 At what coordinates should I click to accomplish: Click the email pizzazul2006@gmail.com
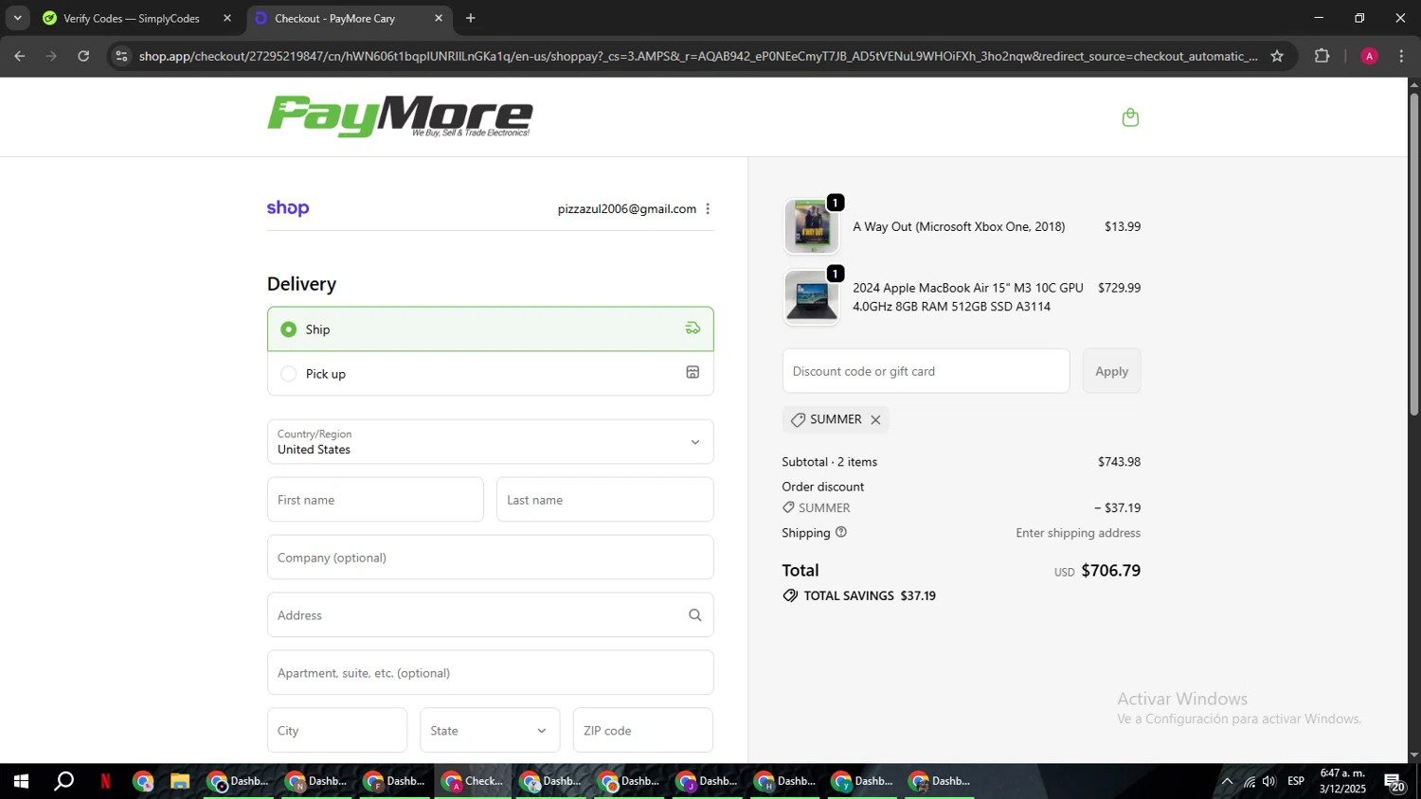626,209
